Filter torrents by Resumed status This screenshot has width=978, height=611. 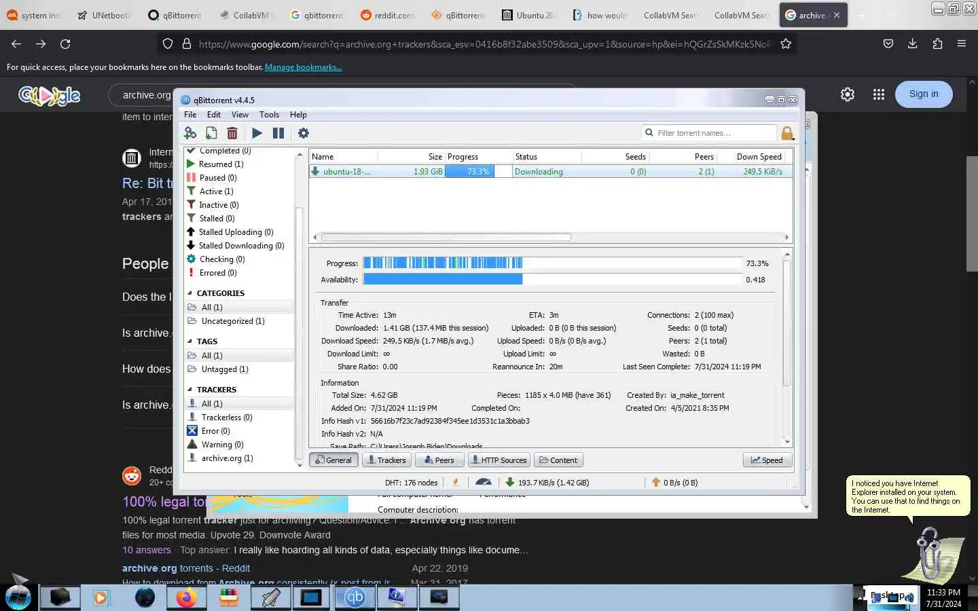pos(221,164)
